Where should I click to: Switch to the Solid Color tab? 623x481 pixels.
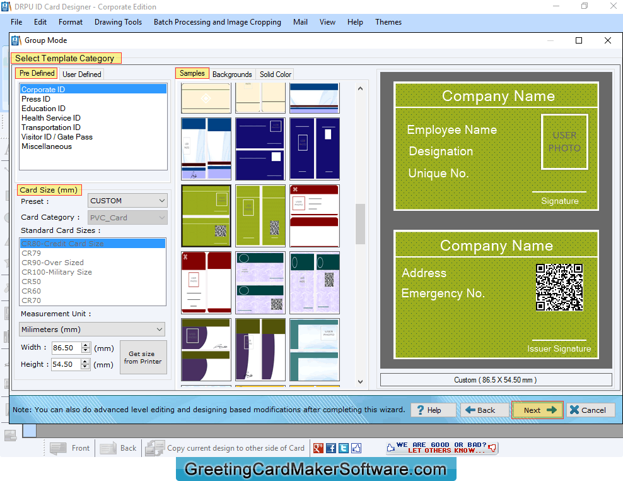(276, 74)
